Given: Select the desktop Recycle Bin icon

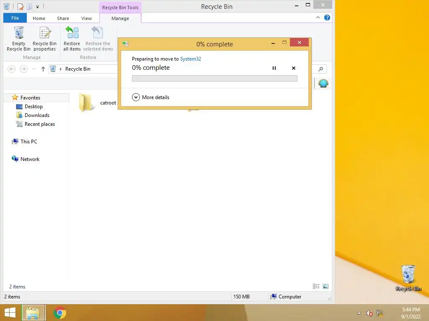Looking at the screenshot, I should tap(408, 278).
